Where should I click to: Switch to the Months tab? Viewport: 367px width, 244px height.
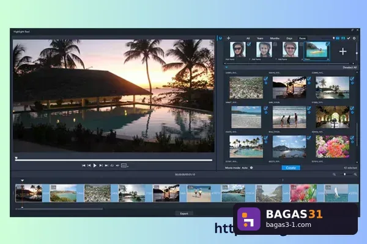(275, 38)
